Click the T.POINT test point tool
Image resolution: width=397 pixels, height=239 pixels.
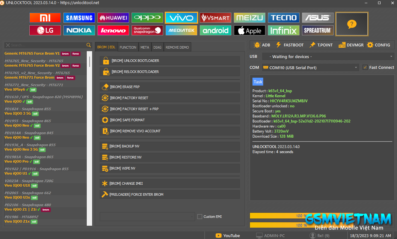321,45
